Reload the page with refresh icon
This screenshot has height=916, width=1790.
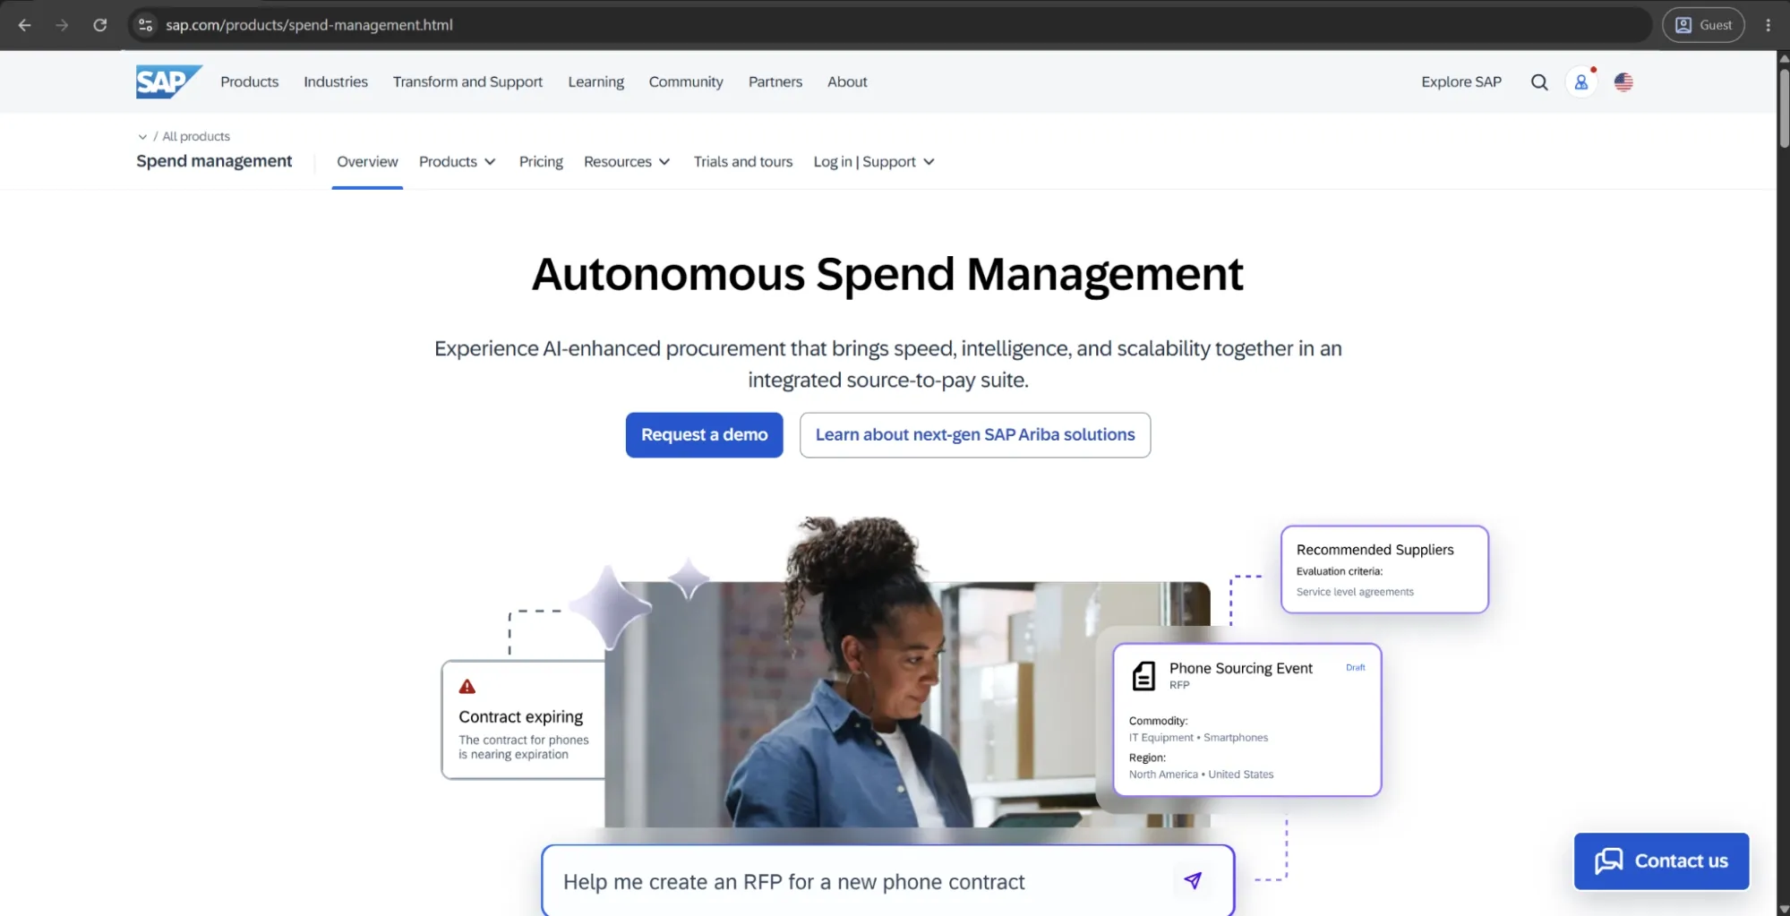coord(100,25)
